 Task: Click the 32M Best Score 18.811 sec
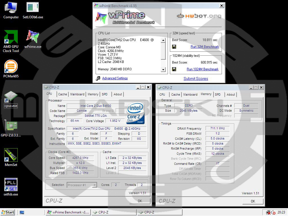(x=210, y=40)
